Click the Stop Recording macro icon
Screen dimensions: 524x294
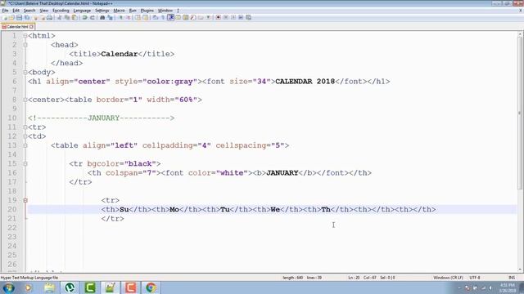tap(226, 17)
